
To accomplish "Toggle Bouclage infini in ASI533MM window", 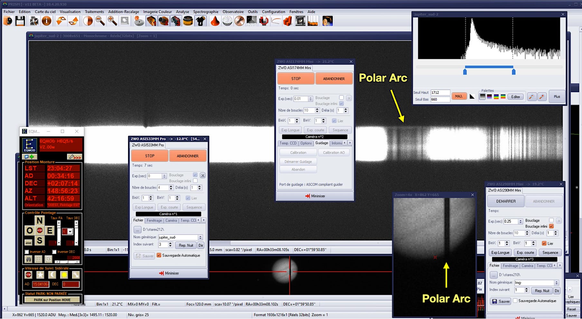I will click(195, 181).
